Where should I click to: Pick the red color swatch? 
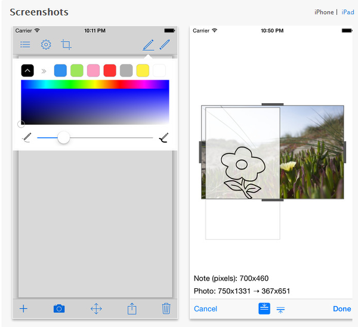point(110,70)
